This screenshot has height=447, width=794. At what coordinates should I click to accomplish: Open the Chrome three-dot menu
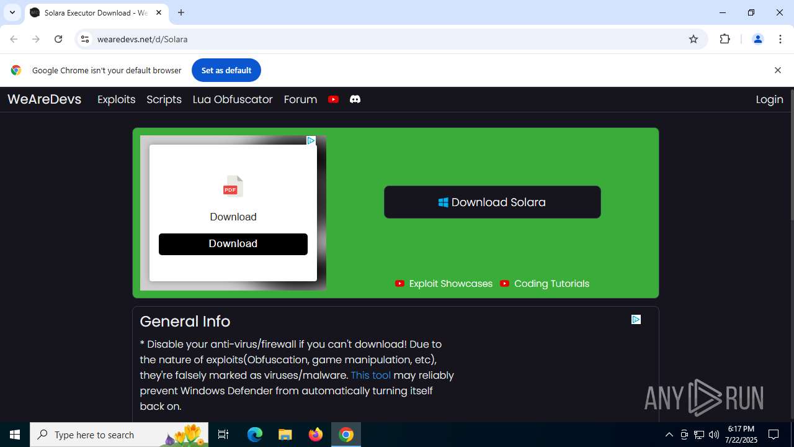click(780, 39)
